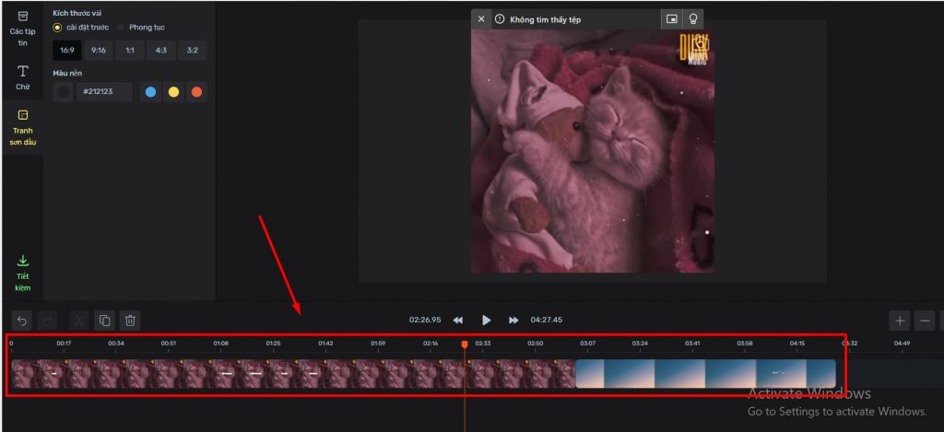Click the lightbulb hint icon

click(x=693, y=19)
